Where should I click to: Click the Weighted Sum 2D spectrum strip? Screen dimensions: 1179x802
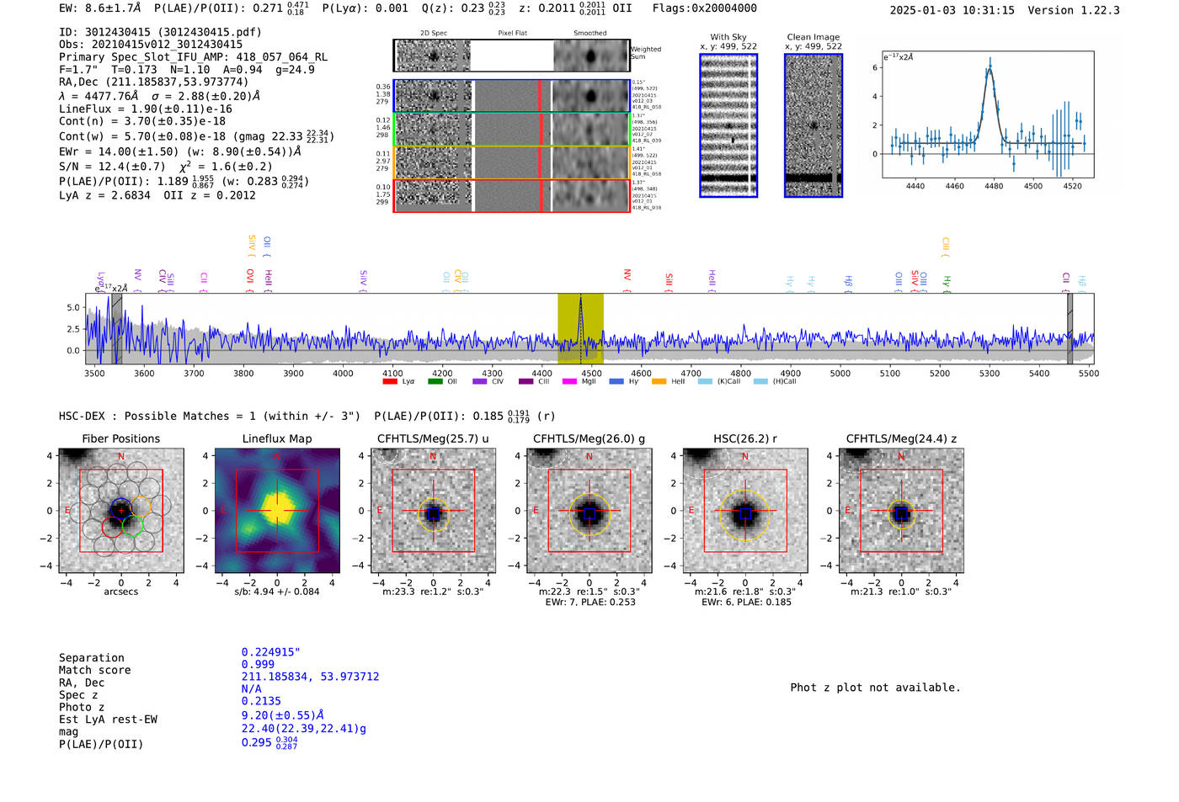click(511, 56)
